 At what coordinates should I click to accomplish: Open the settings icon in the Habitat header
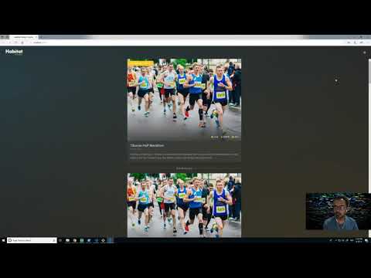[x=364, y=53]
